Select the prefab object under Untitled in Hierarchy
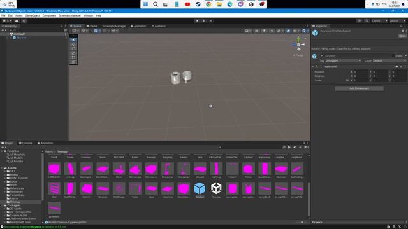The image size is (408, 229). (21, 38)
